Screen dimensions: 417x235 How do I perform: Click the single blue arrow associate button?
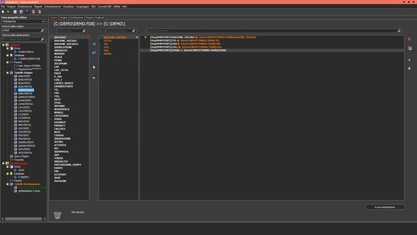[94, 44]
